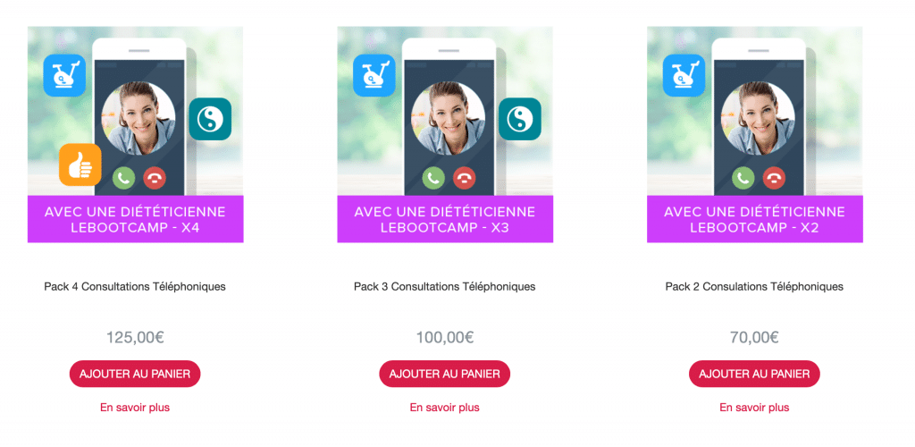This screenshot has height=447, width=915.
Task: Open 'En savoir plus' under 3-consultation pack
Action: pos(445,408)
